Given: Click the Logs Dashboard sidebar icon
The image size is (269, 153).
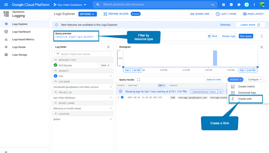Looking at the screenshot, I should 6,32.
